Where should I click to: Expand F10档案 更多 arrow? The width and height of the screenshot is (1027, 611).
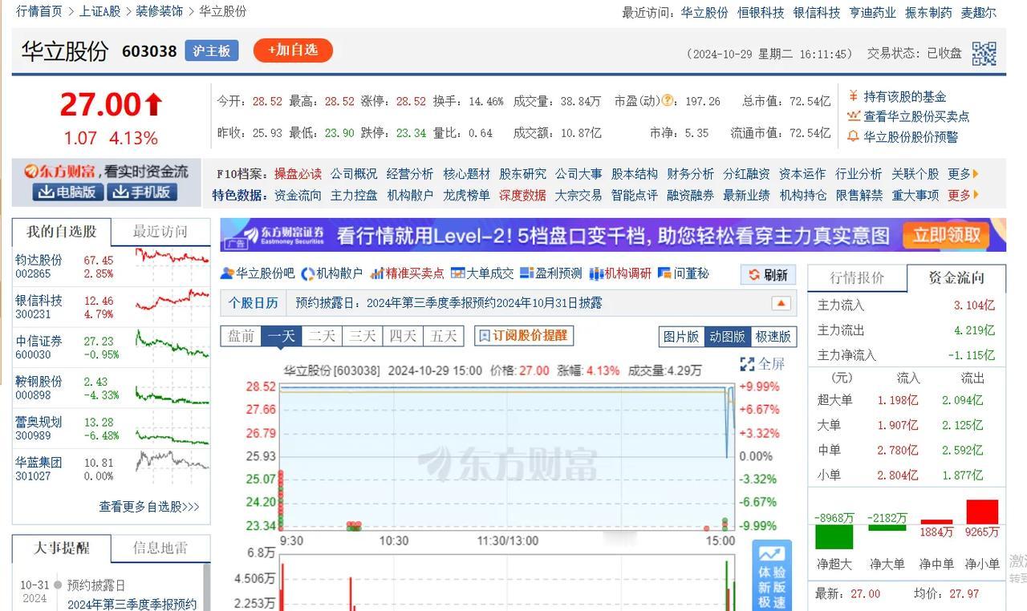click(x=976, y=174)
